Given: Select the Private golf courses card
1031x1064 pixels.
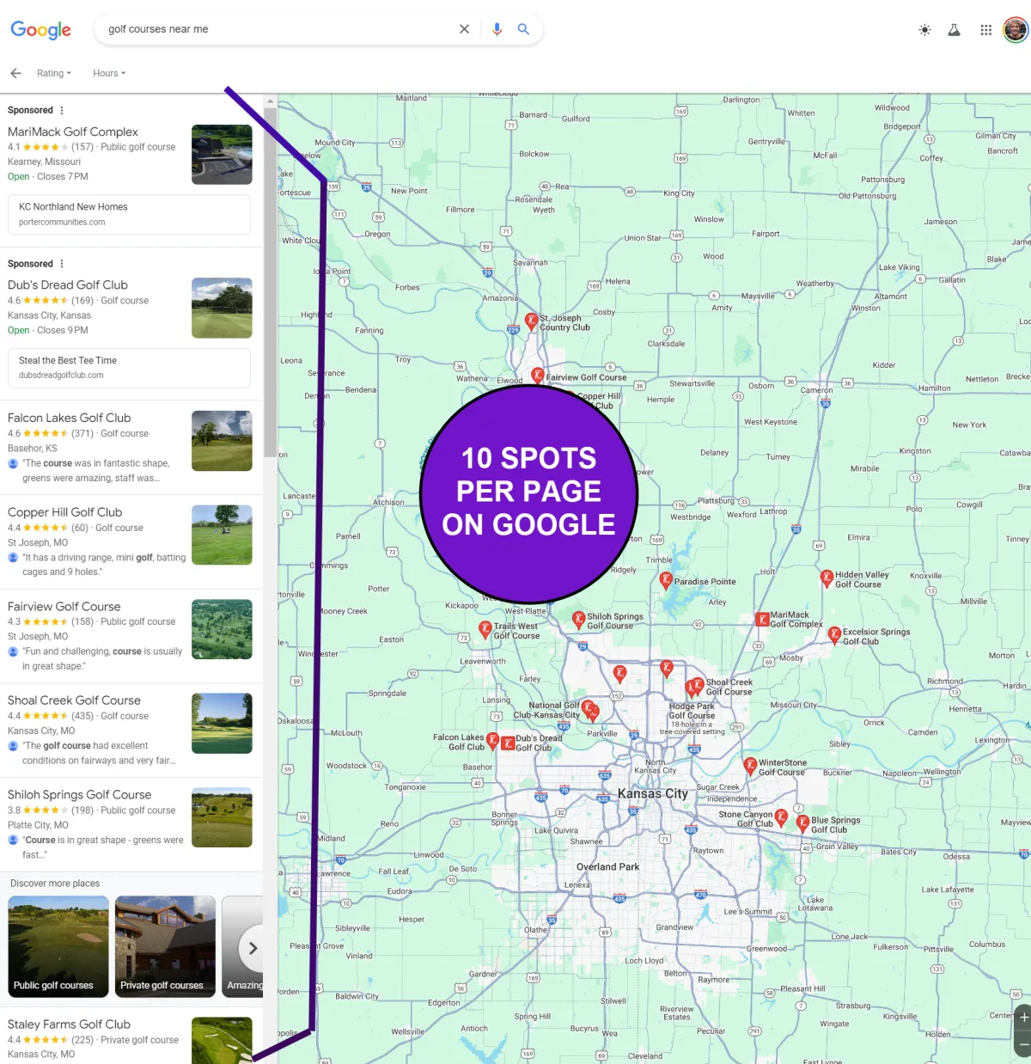Looking at the screenshot, I should 165,946.
